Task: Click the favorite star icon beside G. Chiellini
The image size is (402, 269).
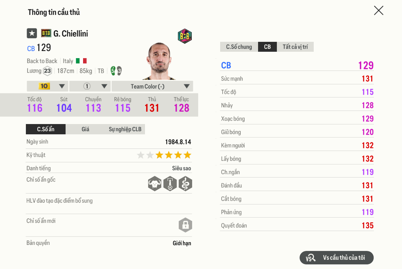Action: [x=32, y=33]
